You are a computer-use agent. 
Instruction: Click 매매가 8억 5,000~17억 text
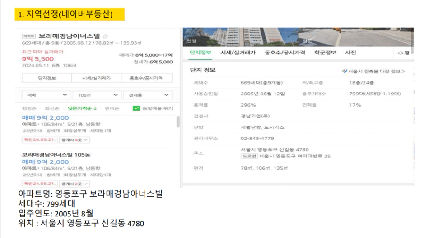point(146,55)
